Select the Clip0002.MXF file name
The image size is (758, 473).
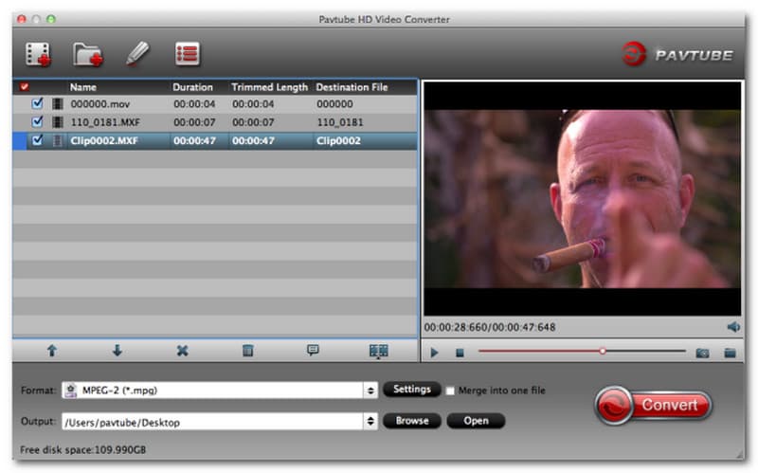(104, 140)
